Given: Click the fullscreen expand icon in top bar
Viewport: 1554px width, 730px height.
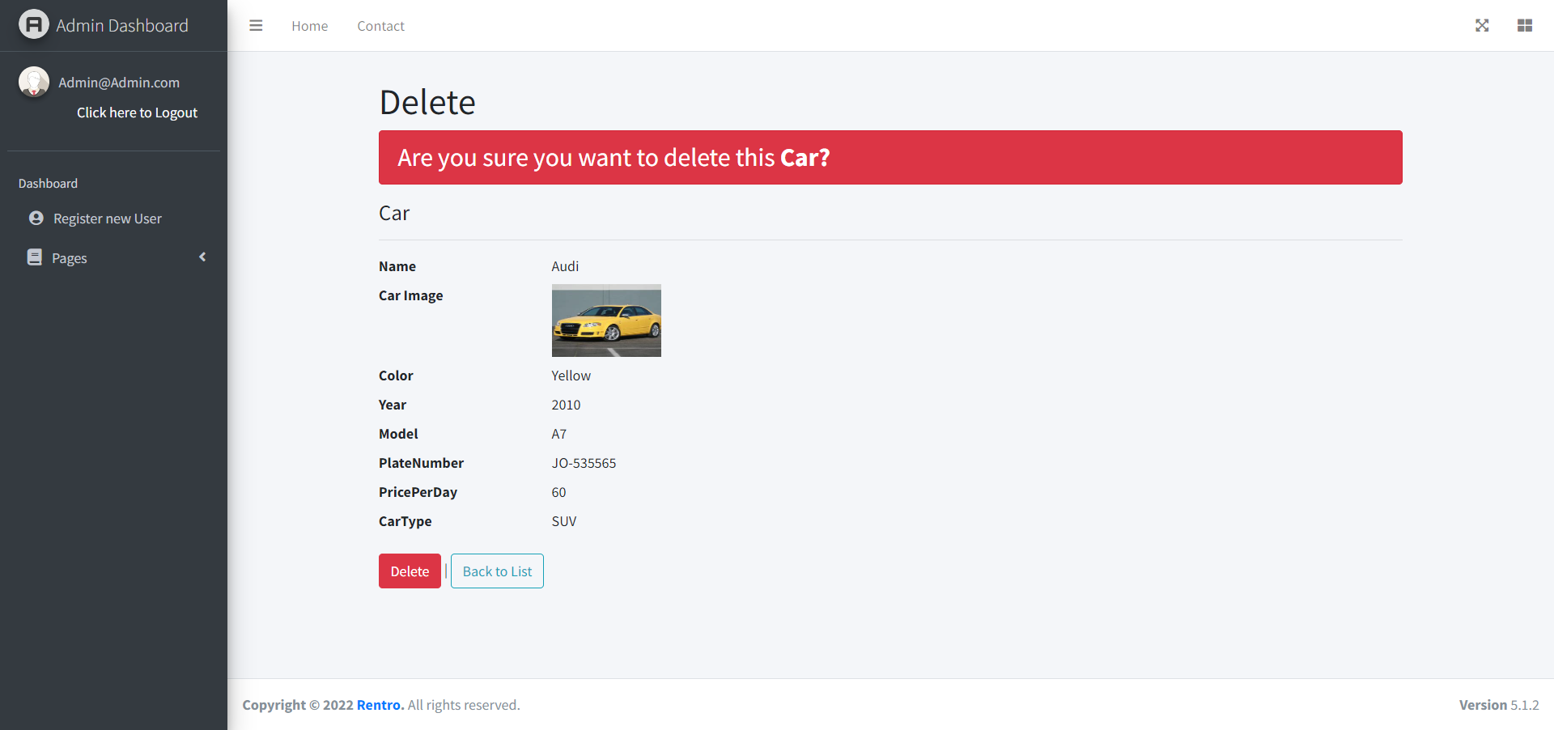Looking at the screenshot, I should click(x=1481, y=25).
